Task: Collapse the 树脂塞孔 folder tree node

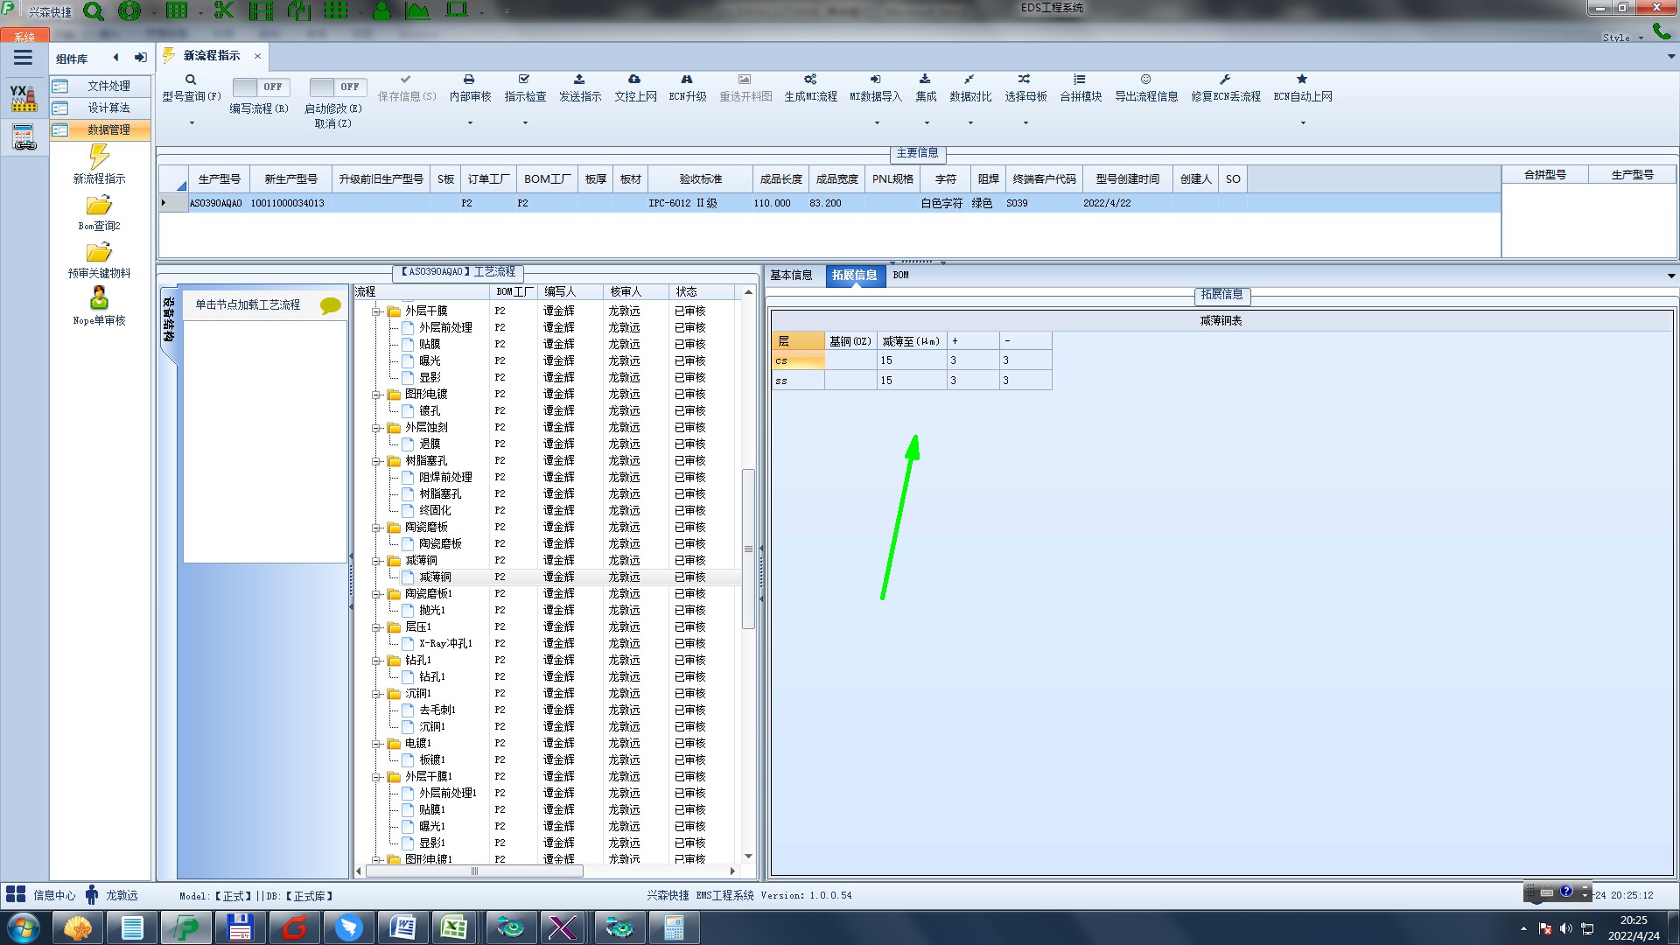Action: coord(376,461)
